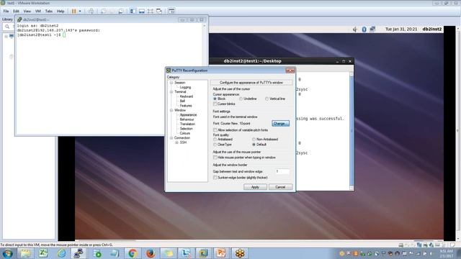
Task: Select ClearType font quality option
Action: coord(215,145)
